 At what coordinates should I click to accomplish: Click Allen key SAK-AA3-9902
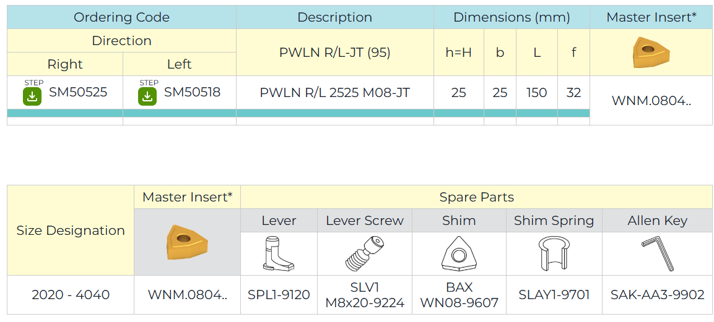tap(658, 295)
